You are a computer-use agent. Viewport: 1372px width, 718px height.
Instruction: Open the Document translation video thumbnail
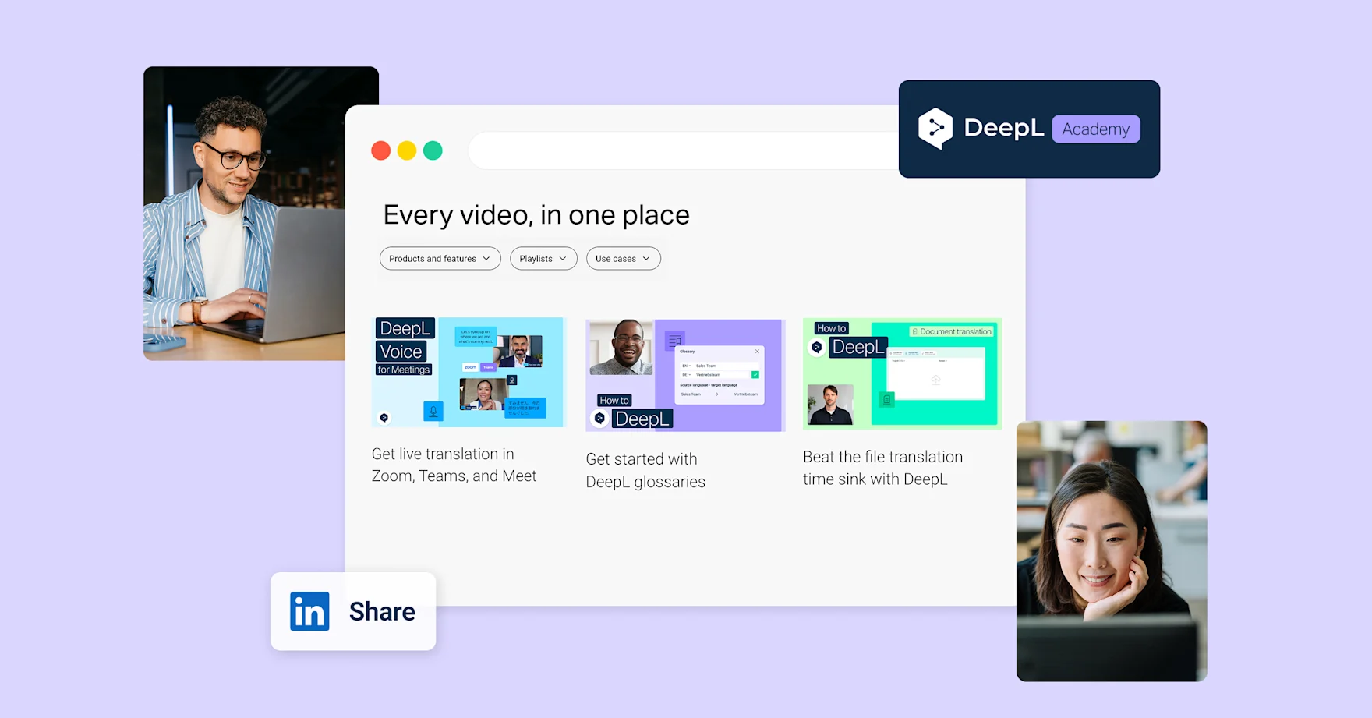click(x=902, y=373)
